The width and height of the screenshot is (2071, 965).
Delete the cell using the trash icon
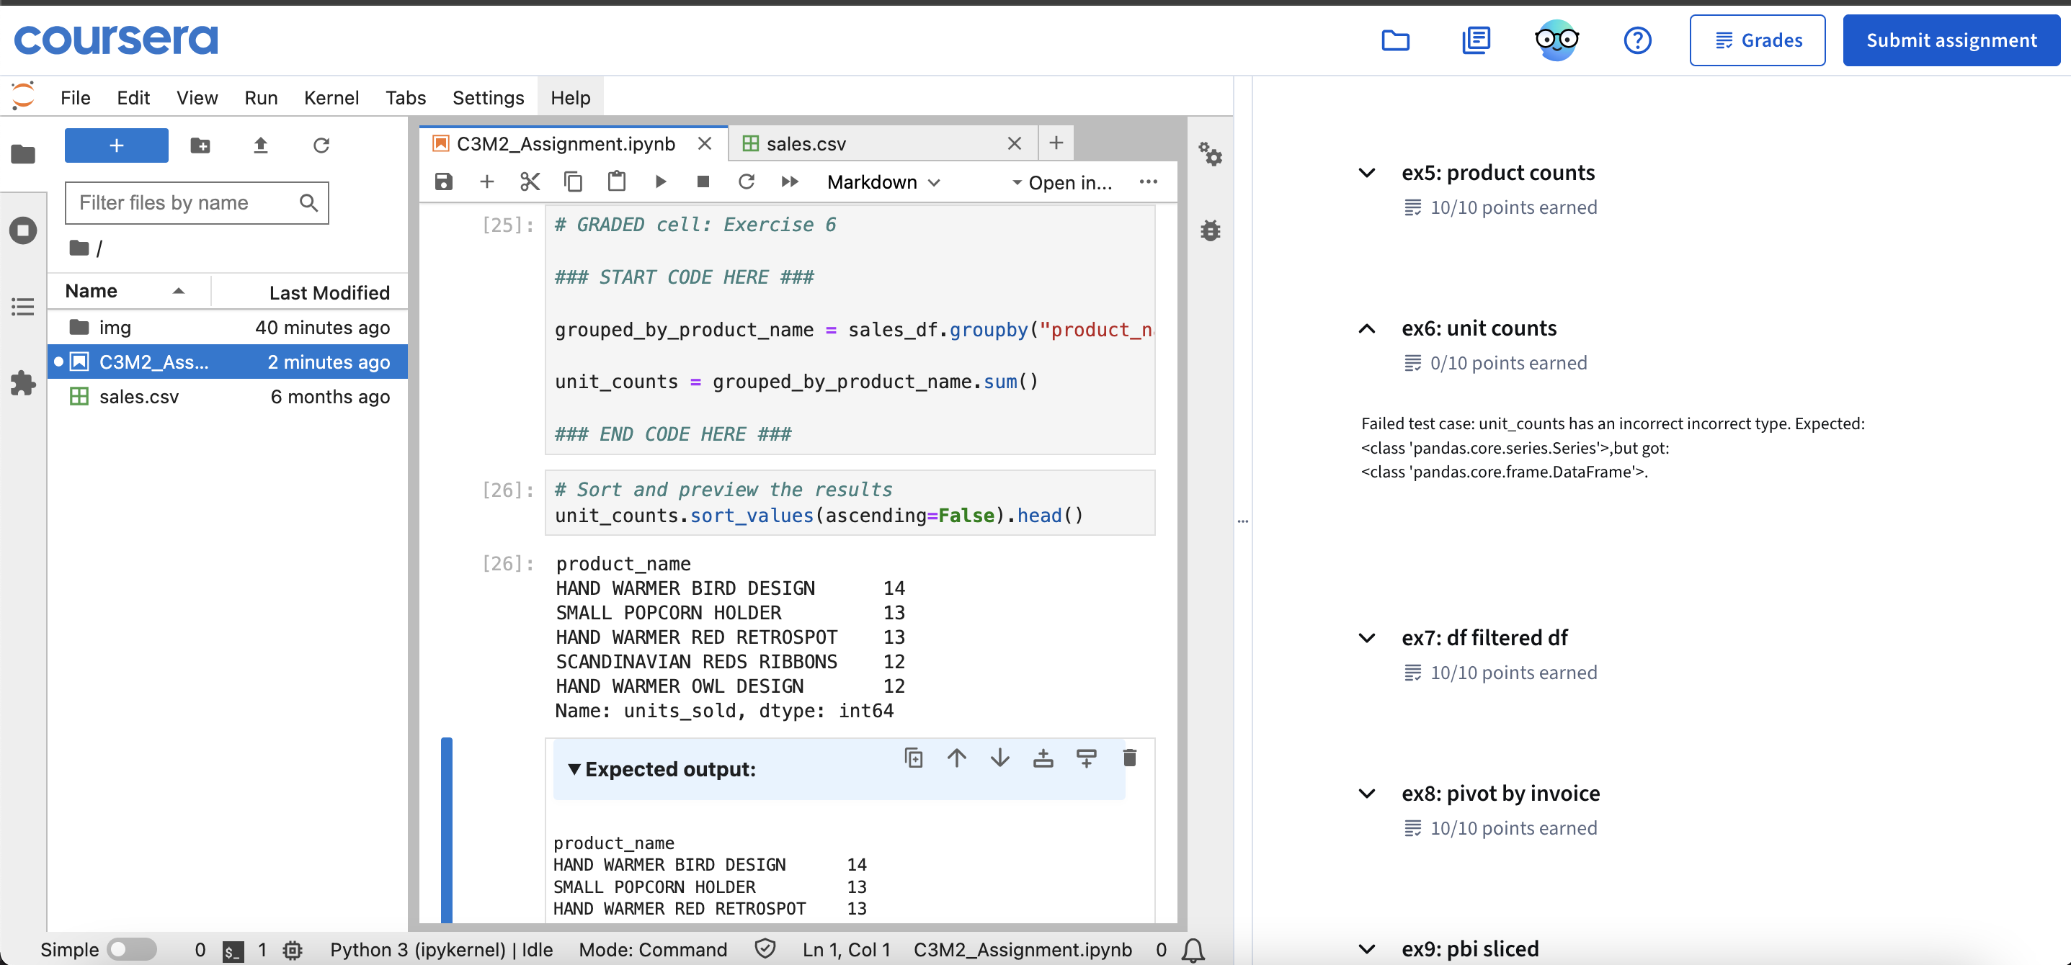[x=1128, y=758]
